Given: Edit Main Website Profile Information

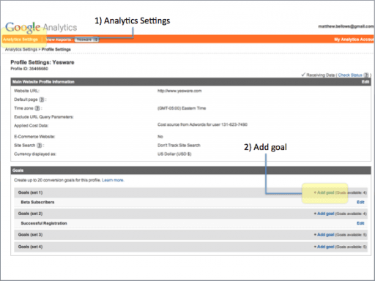Looking at the screenshot, I should pyautogui.click(x=365, y=82).
